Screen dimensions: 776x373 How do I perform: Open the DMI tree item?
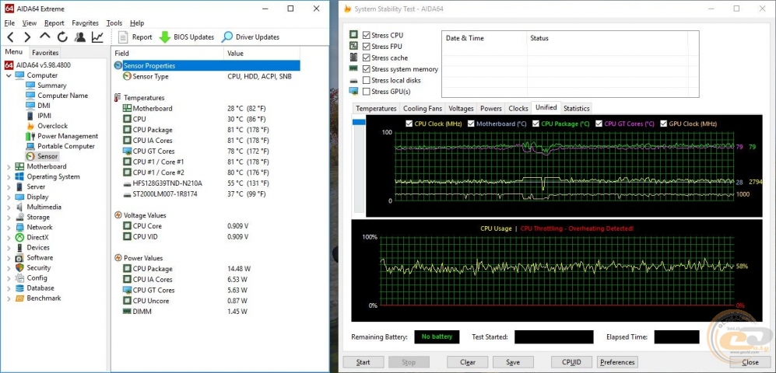pyautogui.click(x=44, y=106)
